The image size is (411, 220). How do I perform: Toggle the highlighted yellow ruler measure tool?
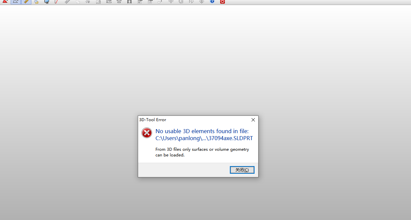(26, 2)
